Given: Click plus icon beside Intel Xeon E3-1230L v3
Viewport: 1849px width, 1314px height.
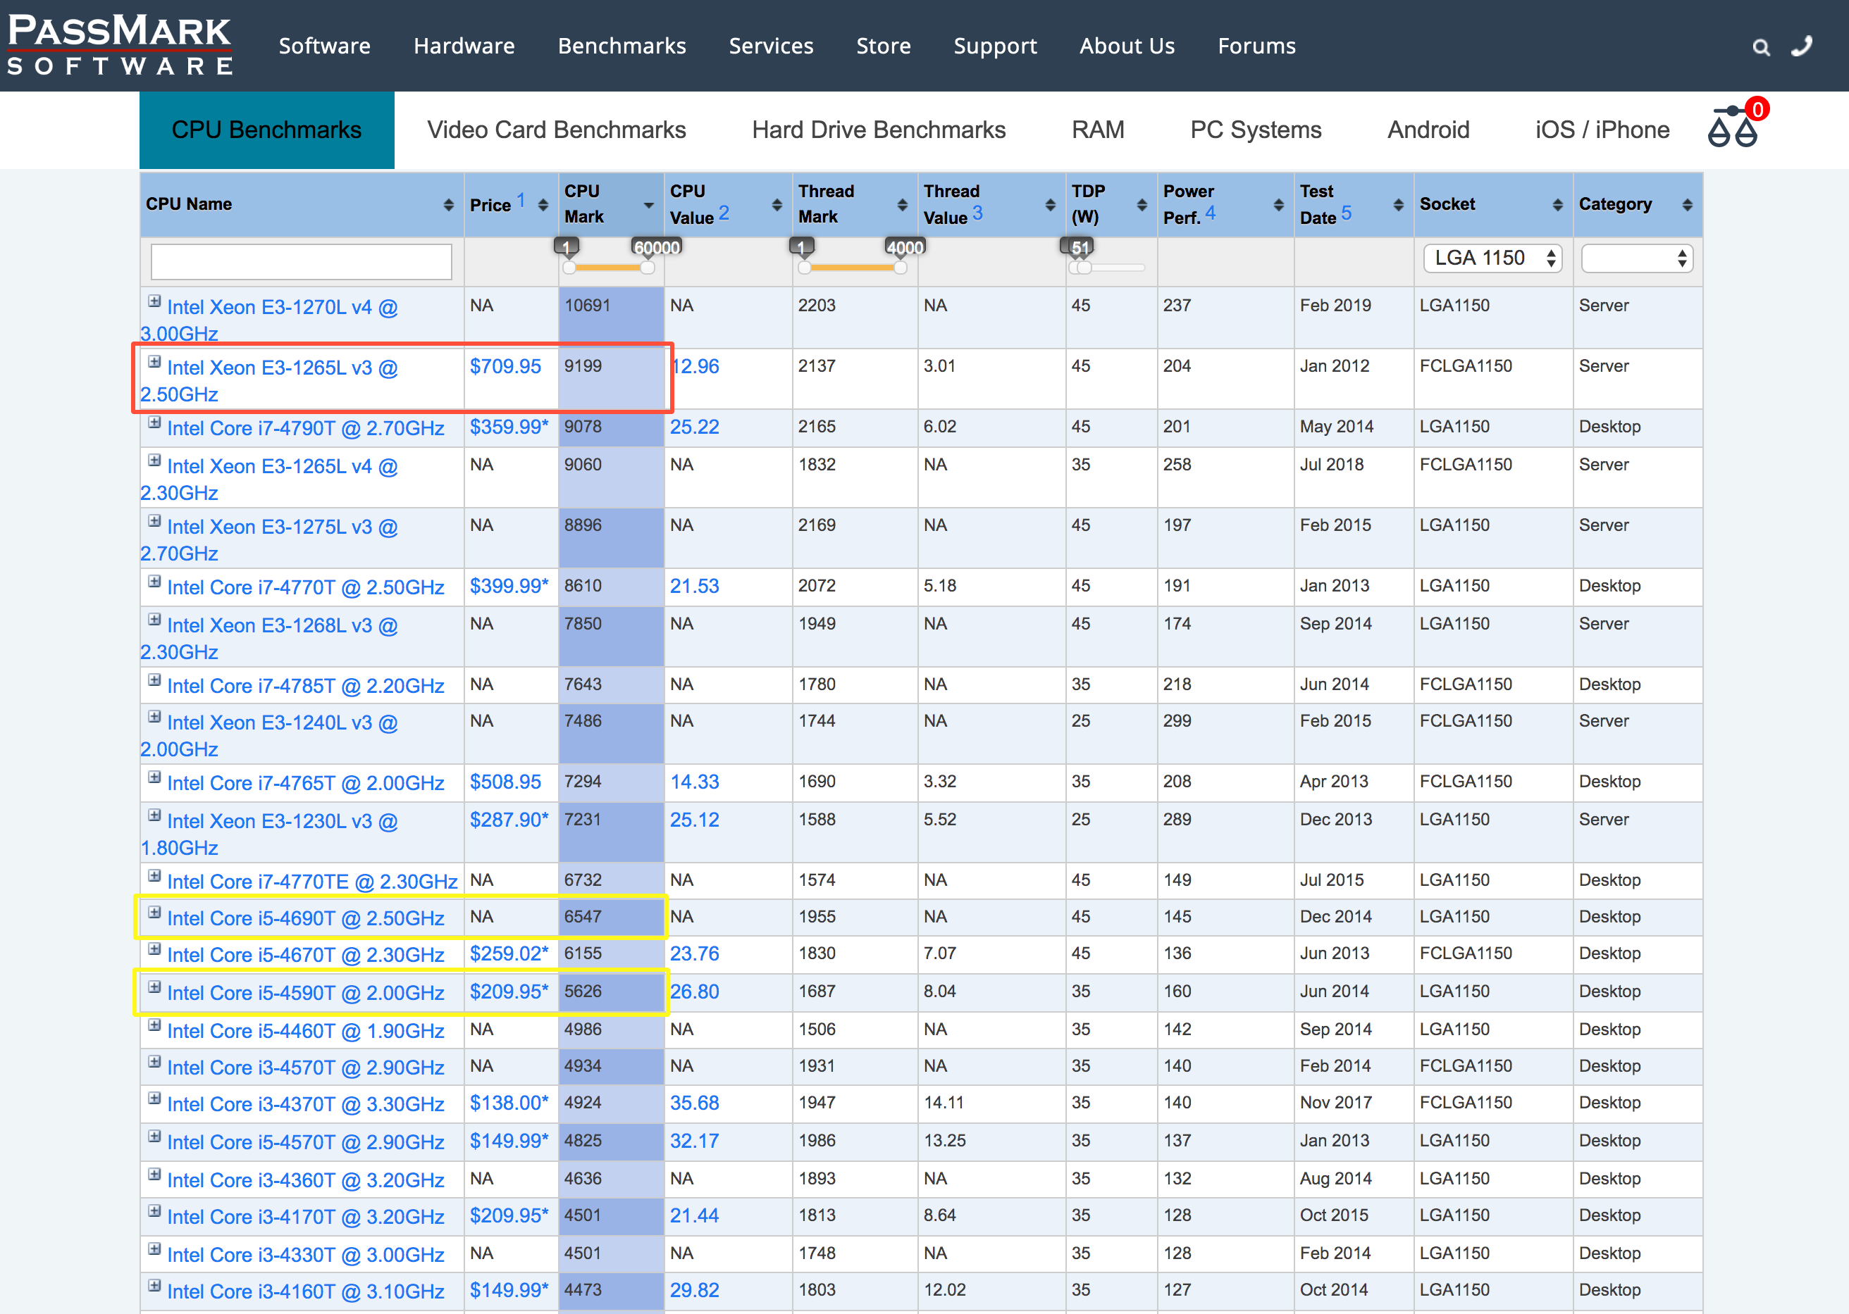Looking at the screenshot, I should coord(154,815).
